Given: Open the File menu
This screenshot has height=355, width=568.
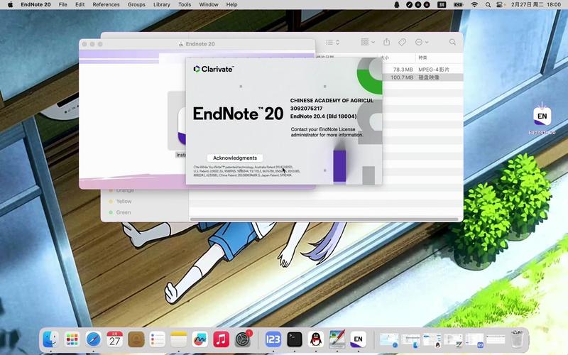Looking at the screenshot, I should (x=63, y=5).
